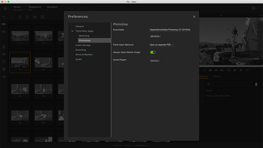Toggle the Always Open Master Image switch
Image resolution: width=263 pixels, height=148 pixels.
(153, 52)
